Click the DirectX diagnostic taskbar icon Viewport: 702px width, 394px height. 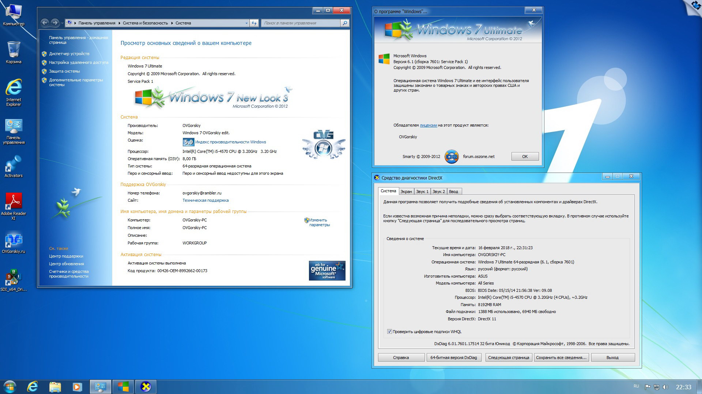[146, 387]
